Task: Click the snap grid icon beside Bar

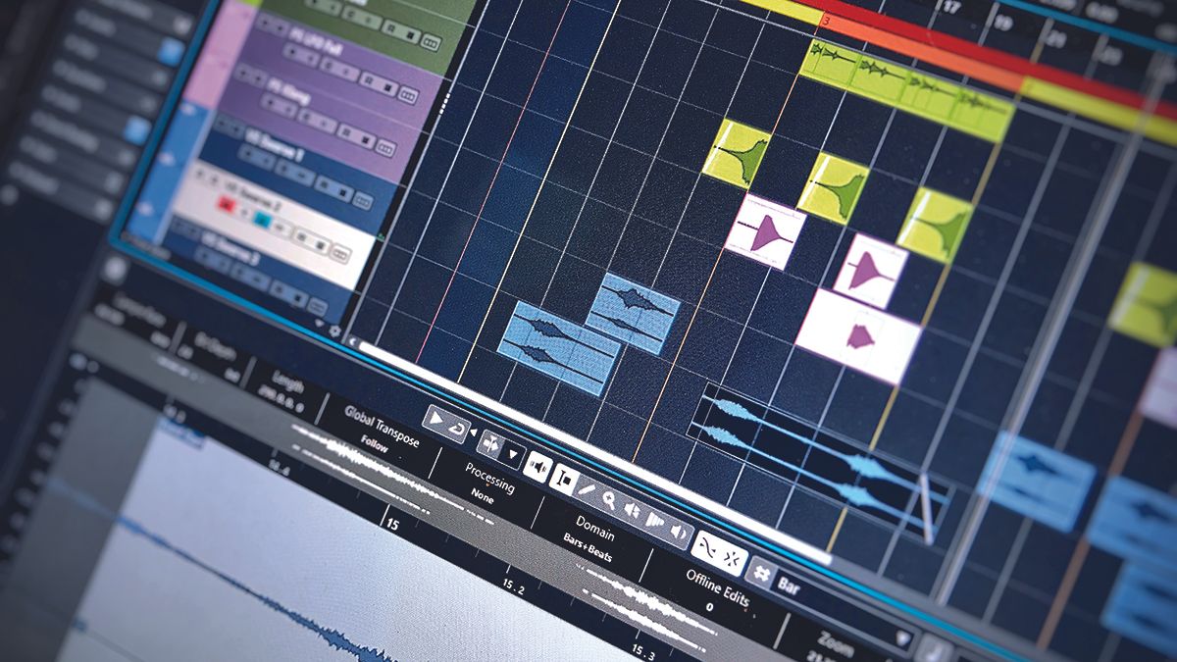Action: [x=761, y=572]
